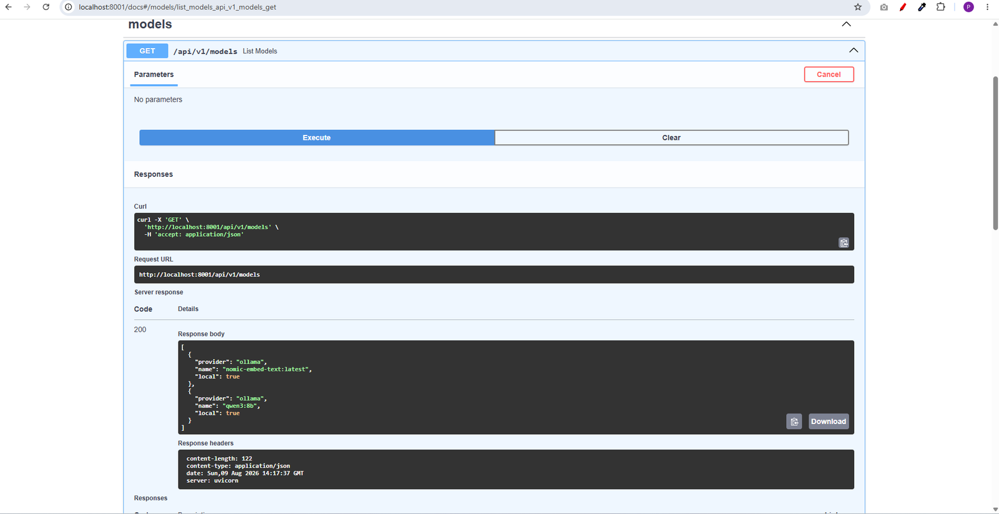Open the purple profile avatar
The height and width of the screenshot is (514, 999).
coord(968,7)
